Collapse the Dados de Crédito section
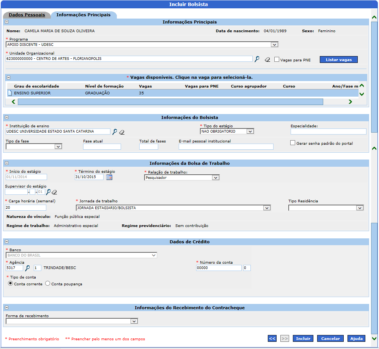 tap(6, 242)
